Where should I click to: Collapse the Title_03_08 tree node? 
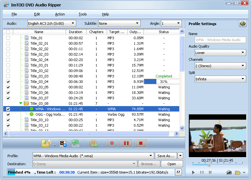pos(21,103)
